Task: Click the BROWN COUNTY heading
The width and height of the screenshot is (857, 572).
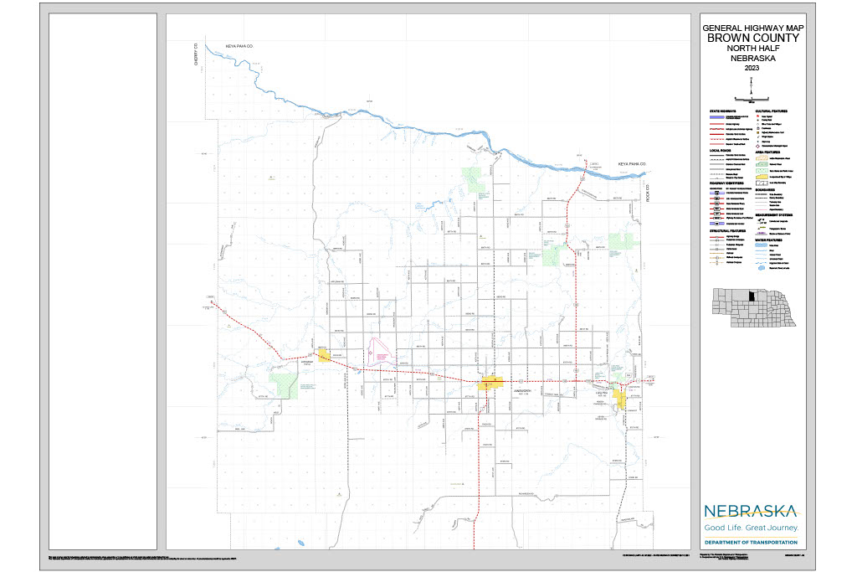Action: coord(752,39)
